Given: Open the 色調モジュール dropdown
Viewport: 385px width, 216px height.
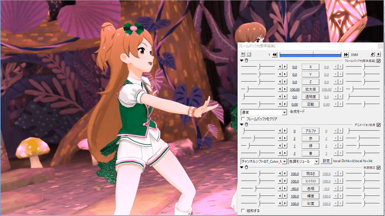Looking at the screenshot, I should (x=304, y=161).
